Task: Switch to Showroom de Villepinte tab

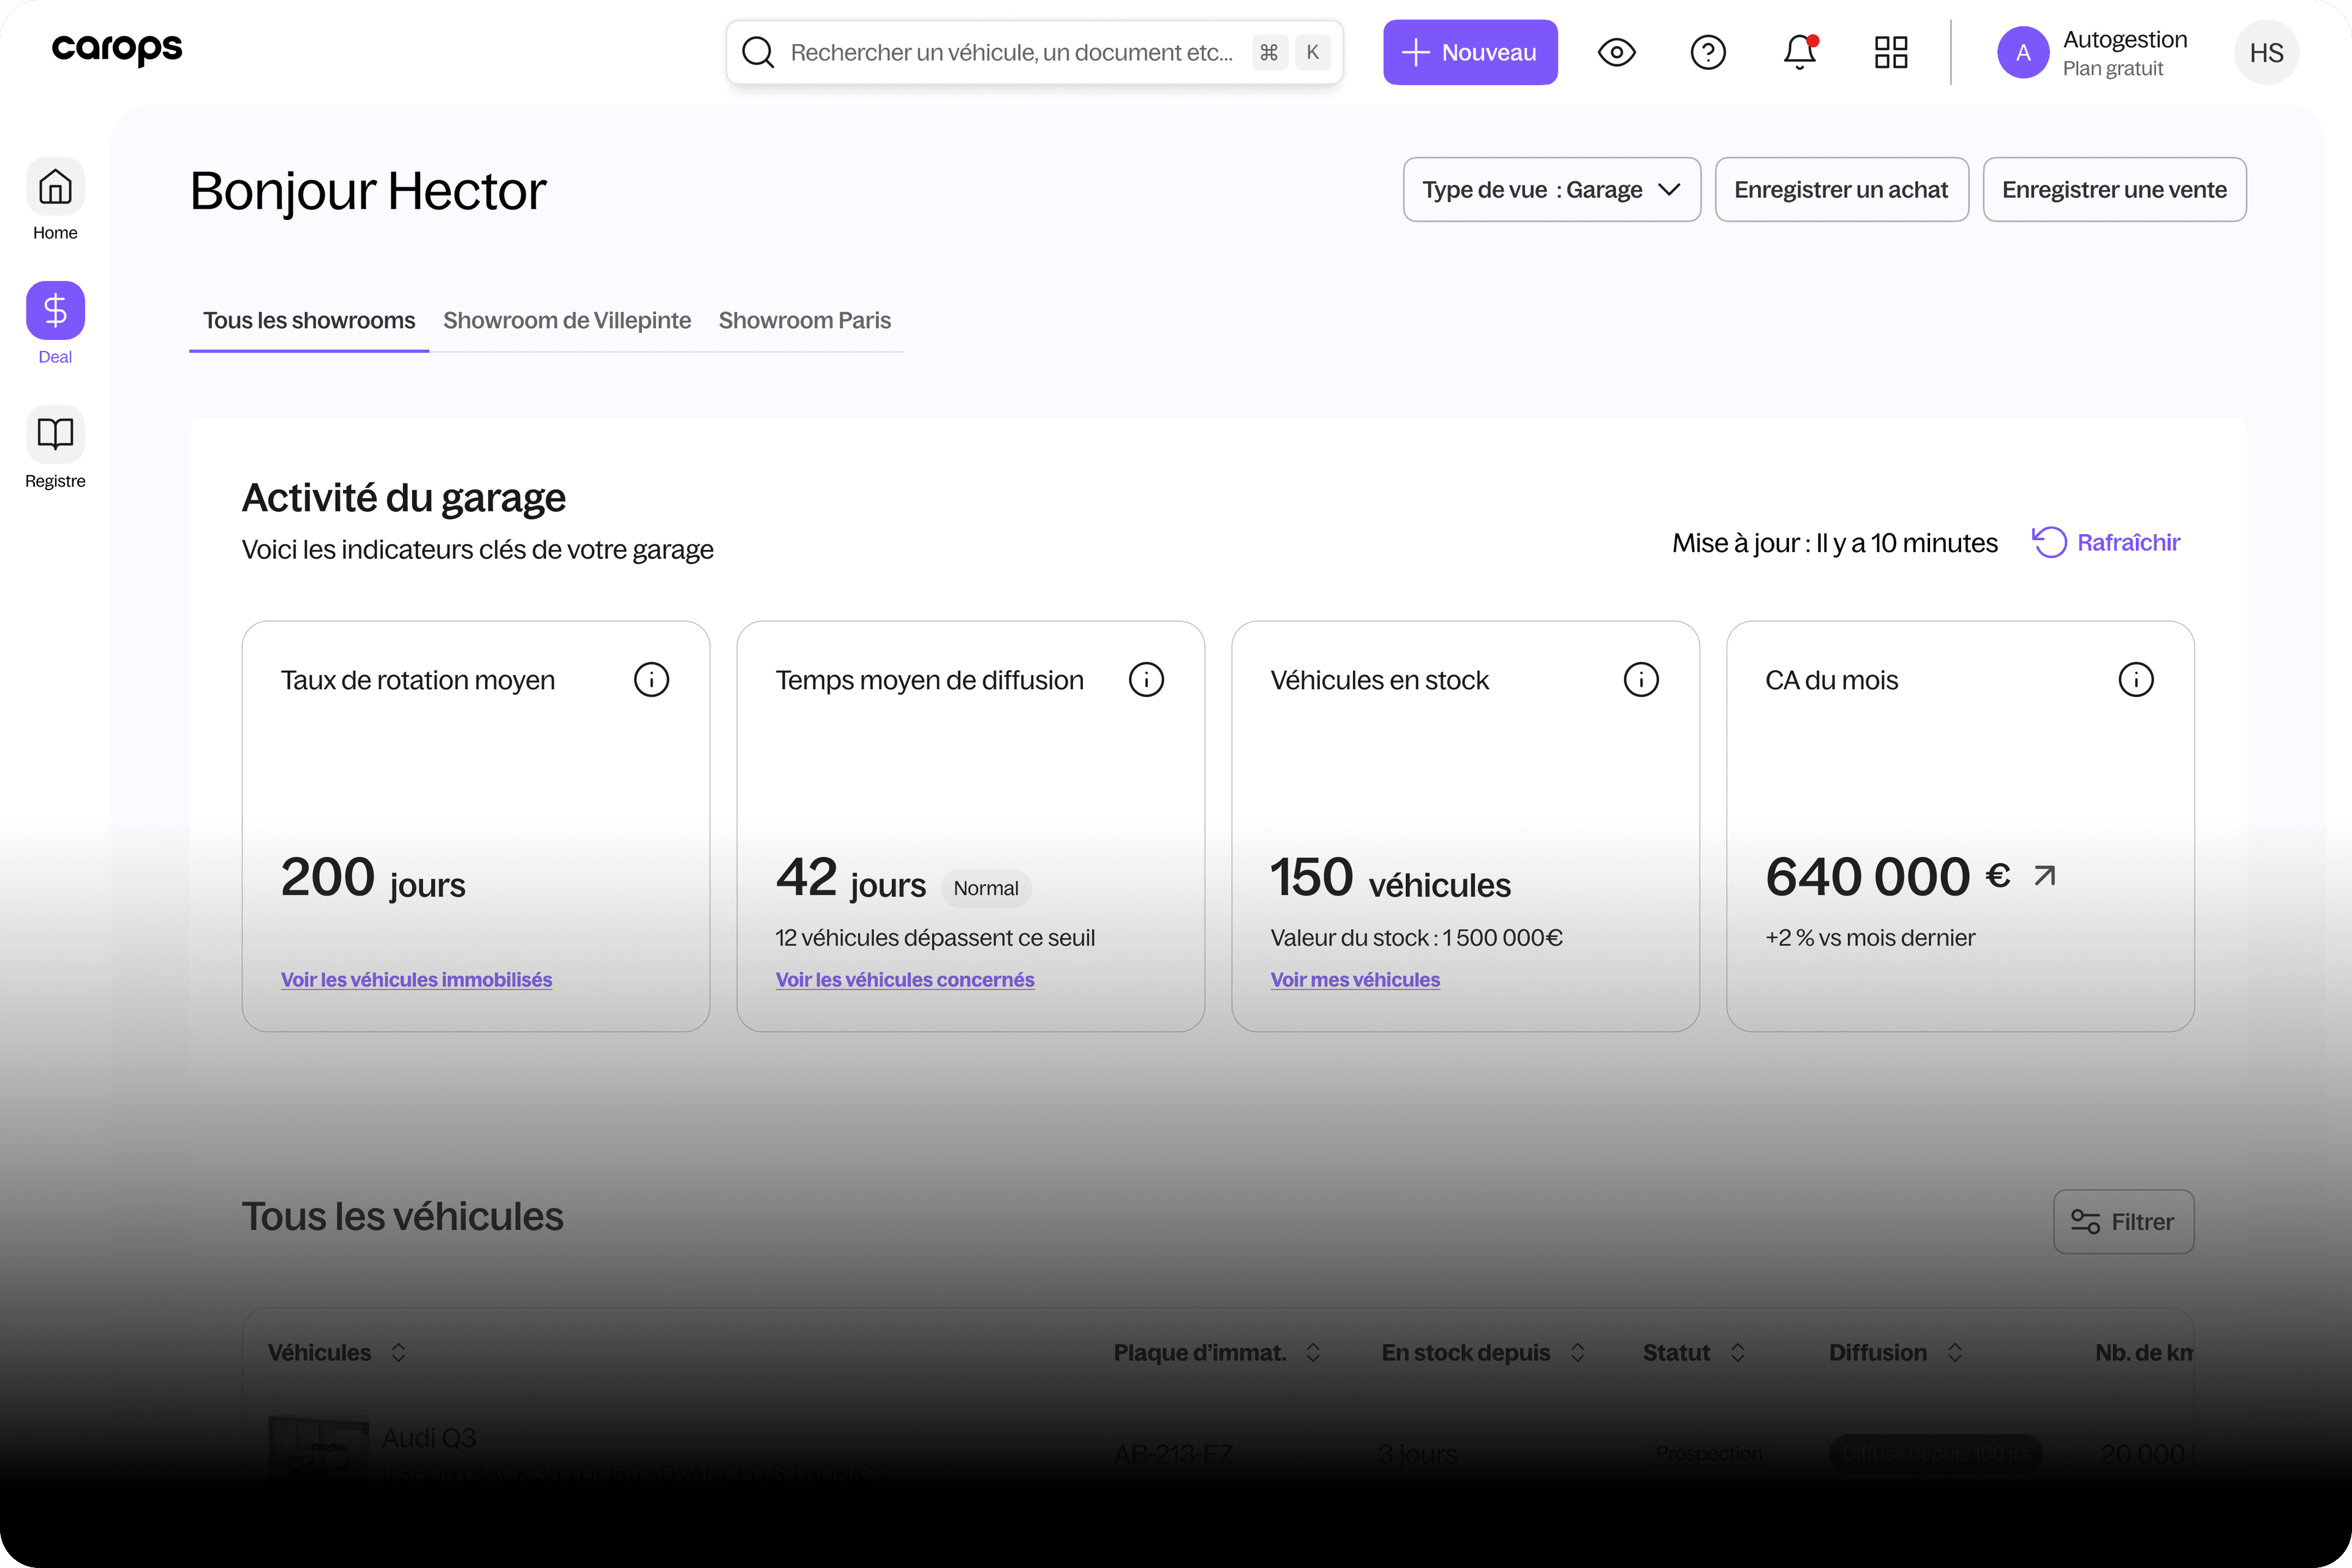Action: [x=567, y=320]
